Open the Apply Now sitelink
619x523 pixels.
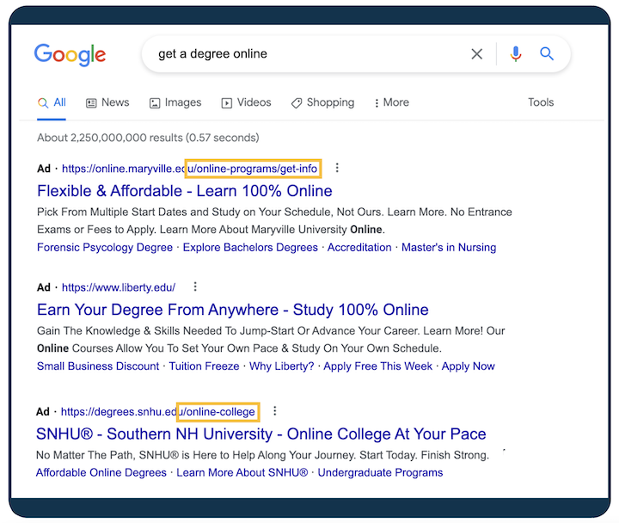[469, 366]
